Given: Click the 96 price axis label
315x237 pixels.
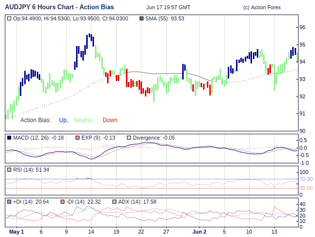Looking at the screenshot, I should (x=302, y=28).
